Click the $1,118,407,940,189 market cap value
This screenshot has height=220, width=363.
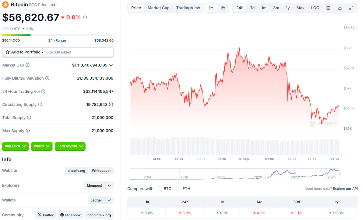tap(90, 65)
